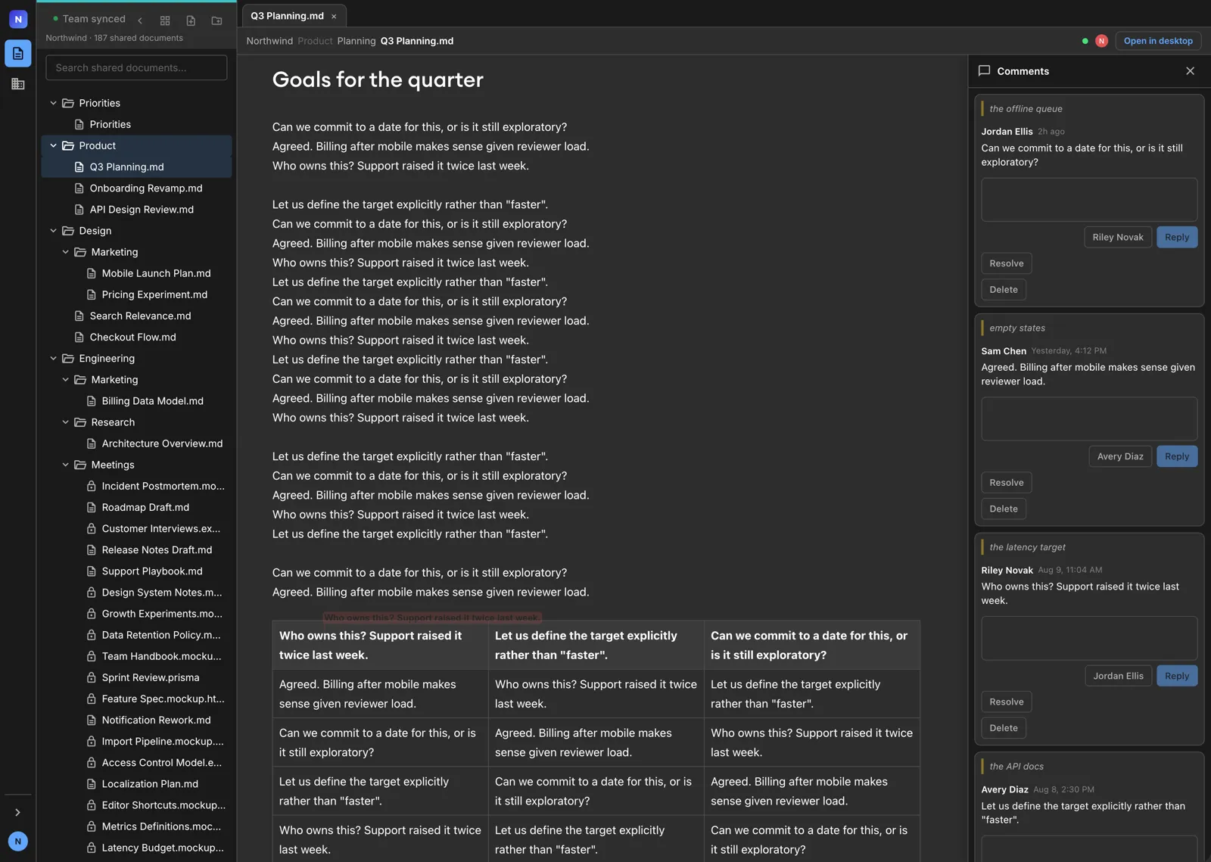This screenshot has height=862, width=1211.
Task: Click the file icon of Notification Rework.md
Action: (91, 720)
